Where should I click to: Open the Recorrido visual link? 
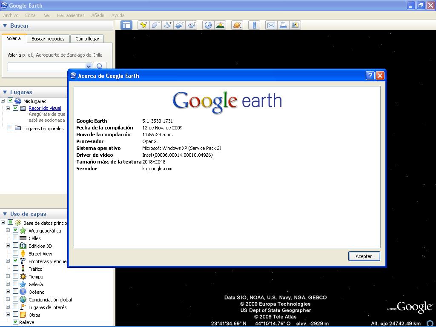coord(45,108)
